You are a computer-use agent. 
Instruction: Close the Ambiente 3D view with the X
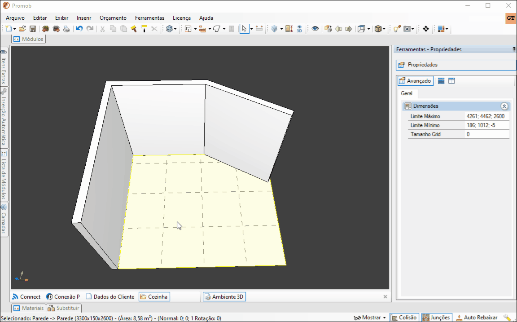pos(385,297)
